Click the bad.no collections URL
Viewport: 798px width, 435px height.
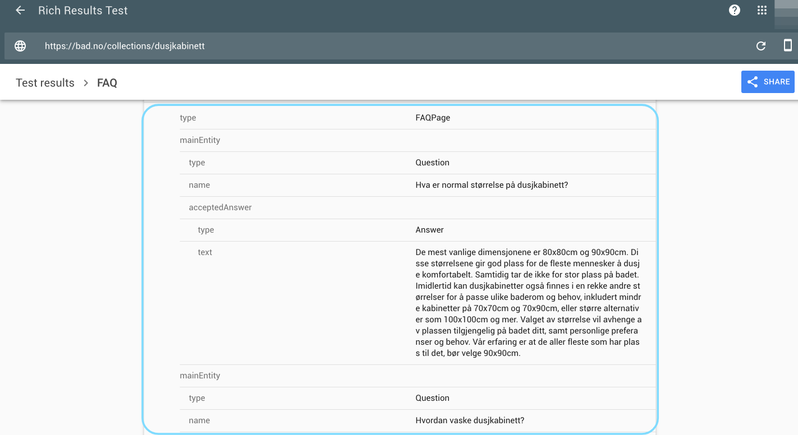point(125,46)
